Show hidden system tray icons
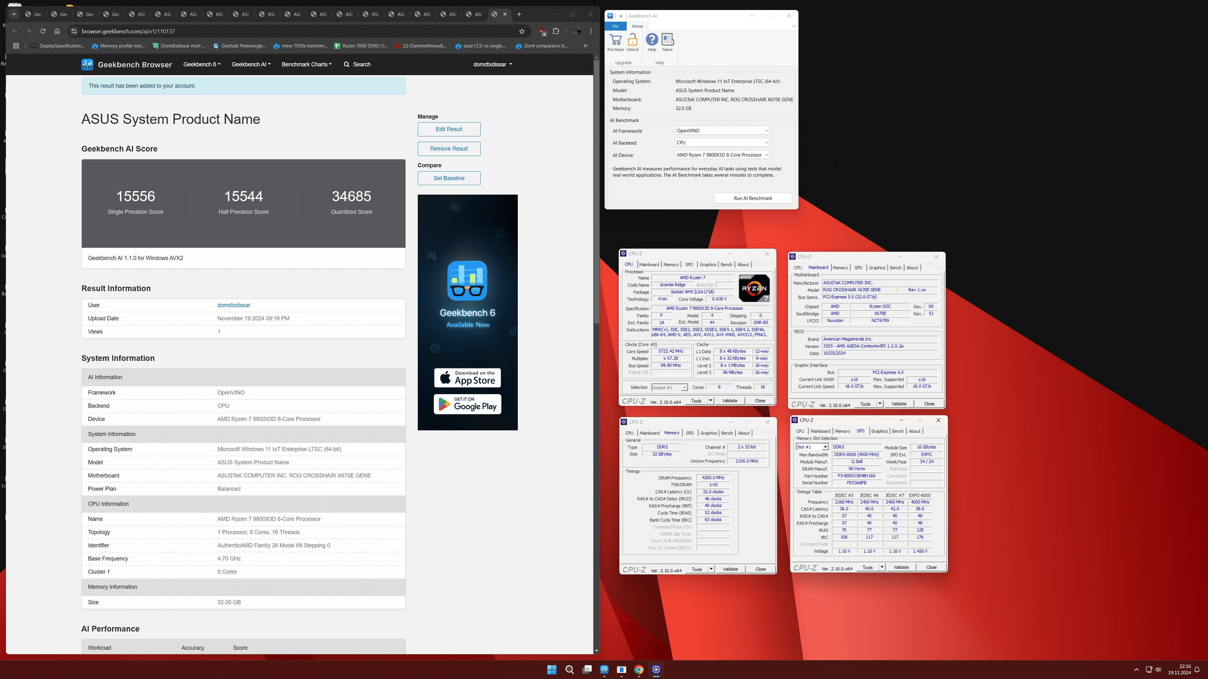This screenshot has height=679, width=1208. click(x=1136, y=670)
